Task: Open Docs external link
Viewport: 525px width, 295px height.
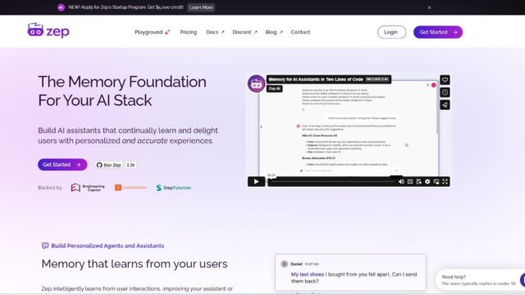Action: pyautogui.click(x=215, y=32)
